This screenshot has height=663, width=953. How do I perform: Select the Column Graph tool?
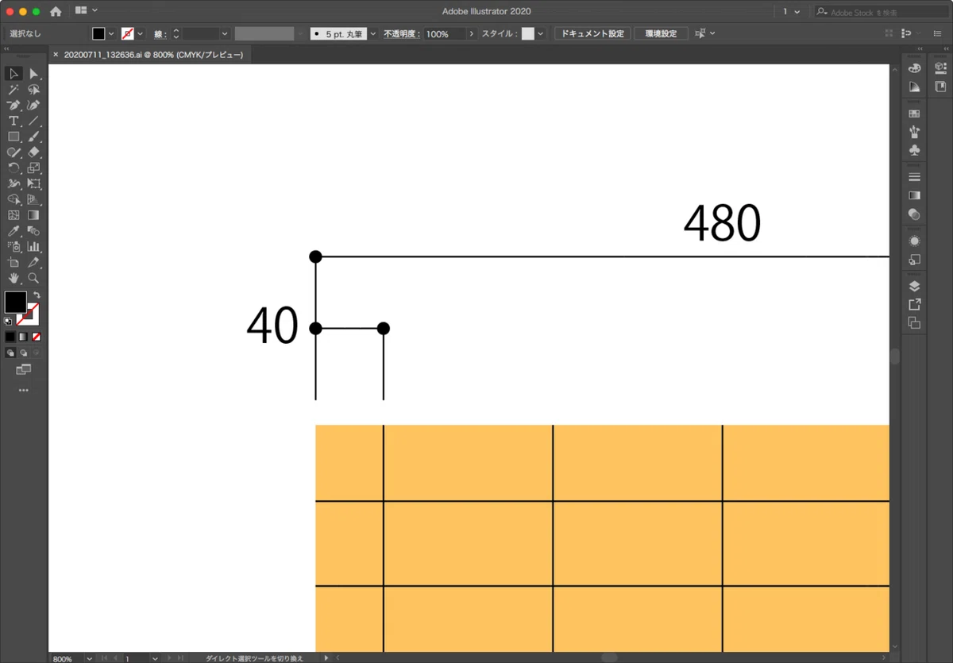click(33, 247)
